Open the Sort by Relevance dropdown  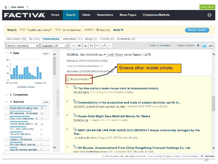point(23,46)
